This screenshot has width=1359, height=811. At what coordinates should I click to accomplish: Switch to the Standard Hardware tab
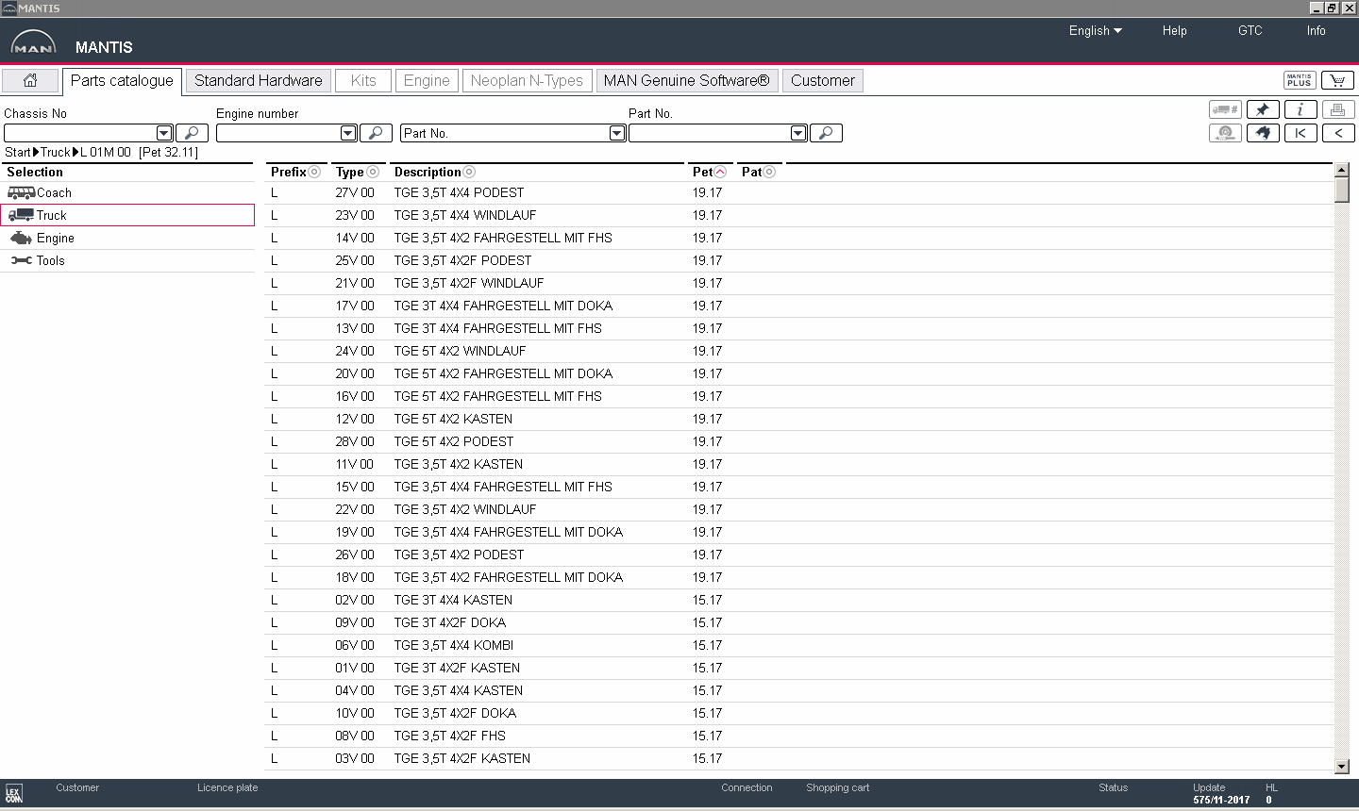(x=258, y=81)
